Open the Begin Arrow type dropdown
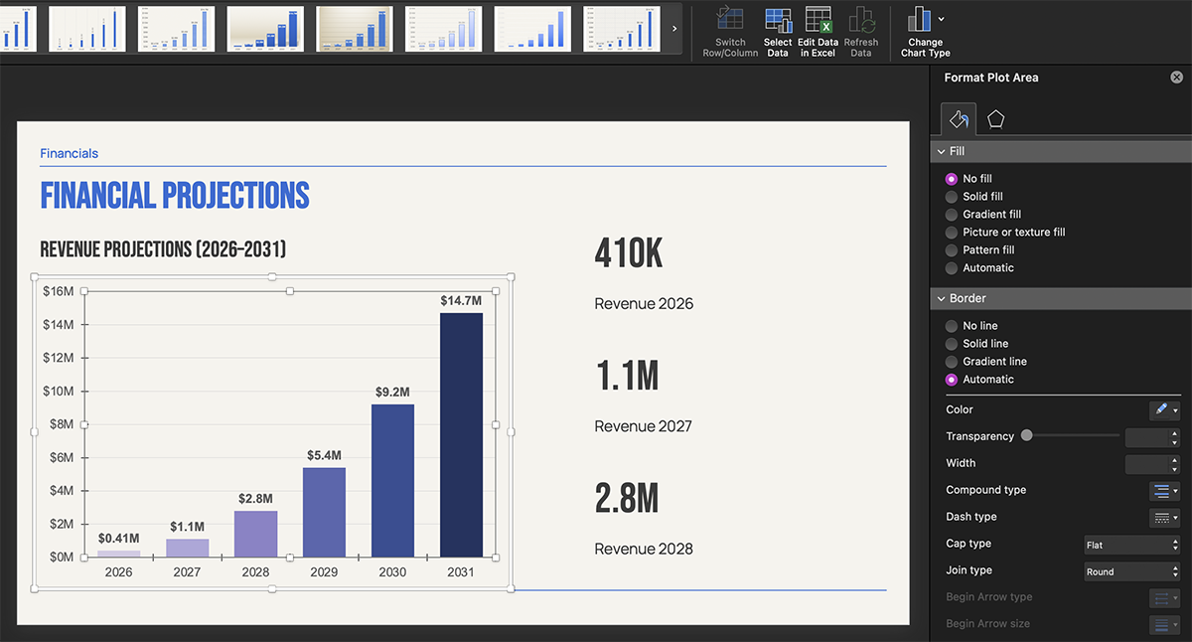1192x642 pixels. [1164, 598]
